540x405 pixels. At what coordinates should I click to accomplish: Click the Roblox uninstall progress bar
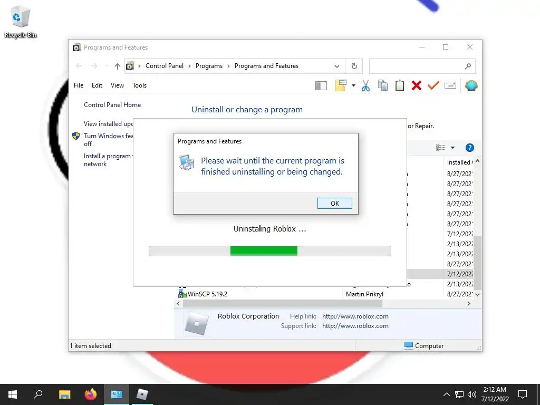(x=269, y=250)
